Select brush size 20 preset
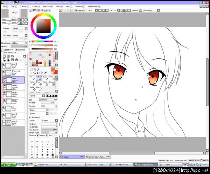Image resolution: width=210 pixels, height=174 pixels. point(53,155)
